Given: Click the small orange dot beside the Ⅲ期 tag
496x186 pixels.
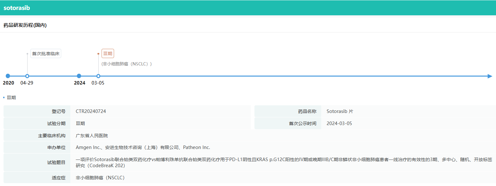Looking at the screenshot, I should click(98, 54).
